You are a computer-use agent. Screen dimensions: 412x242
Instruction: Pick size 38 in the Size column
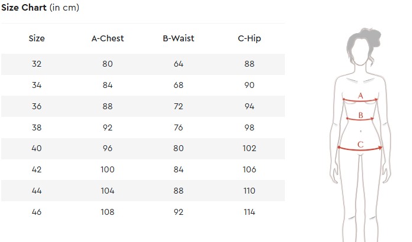(37, 127)
